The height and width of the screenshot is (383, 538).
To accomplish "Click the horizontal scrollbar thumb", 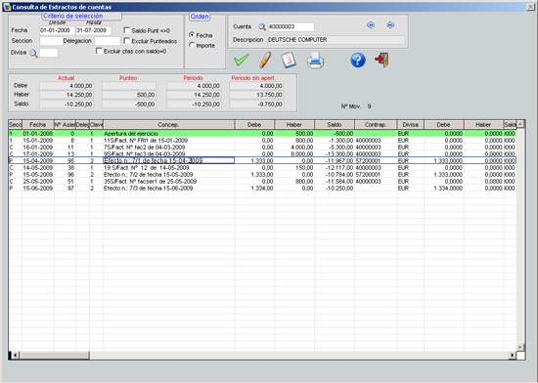I will [54, 356].
